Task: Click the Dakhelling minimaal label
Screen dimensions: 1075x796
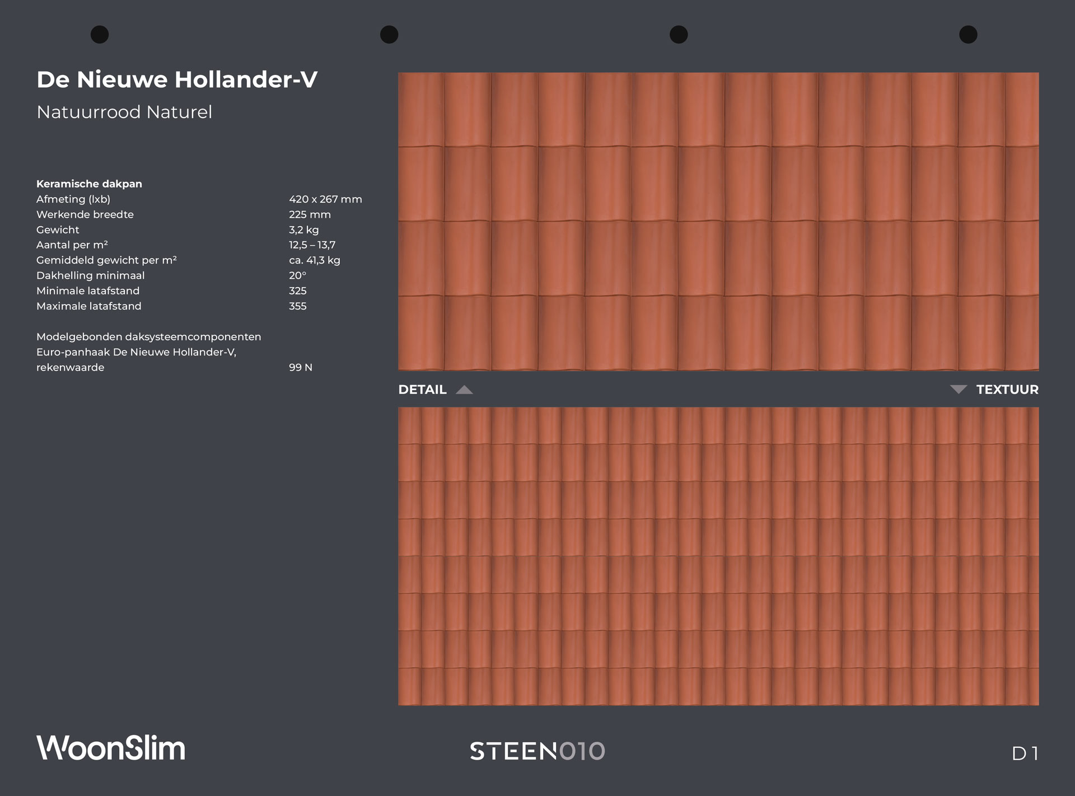Action: coord(91,275)
